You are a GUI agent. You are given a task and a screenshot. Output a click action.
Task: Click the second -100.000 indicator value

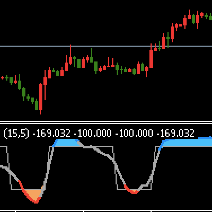[x=134, y=133]
